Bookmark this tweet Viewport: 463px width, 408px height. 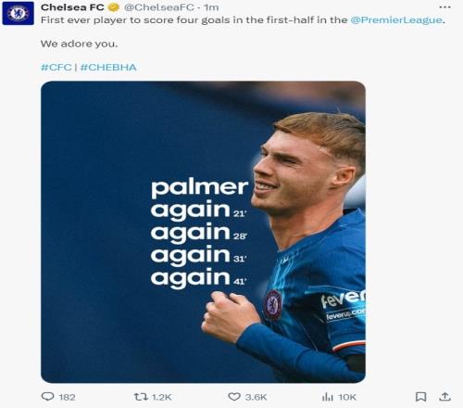[x=420, y=397]
